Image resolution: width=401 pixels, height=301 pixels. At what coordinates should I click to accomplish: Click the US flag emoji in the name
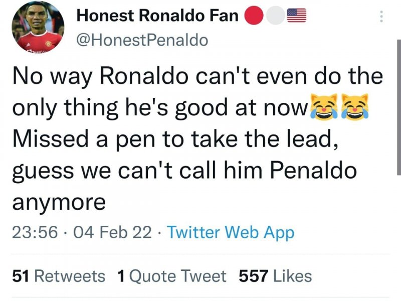click(296, 16)
